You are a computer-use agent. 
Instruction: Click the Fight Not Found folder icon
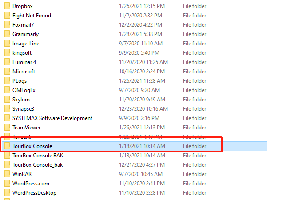[7, 16]
